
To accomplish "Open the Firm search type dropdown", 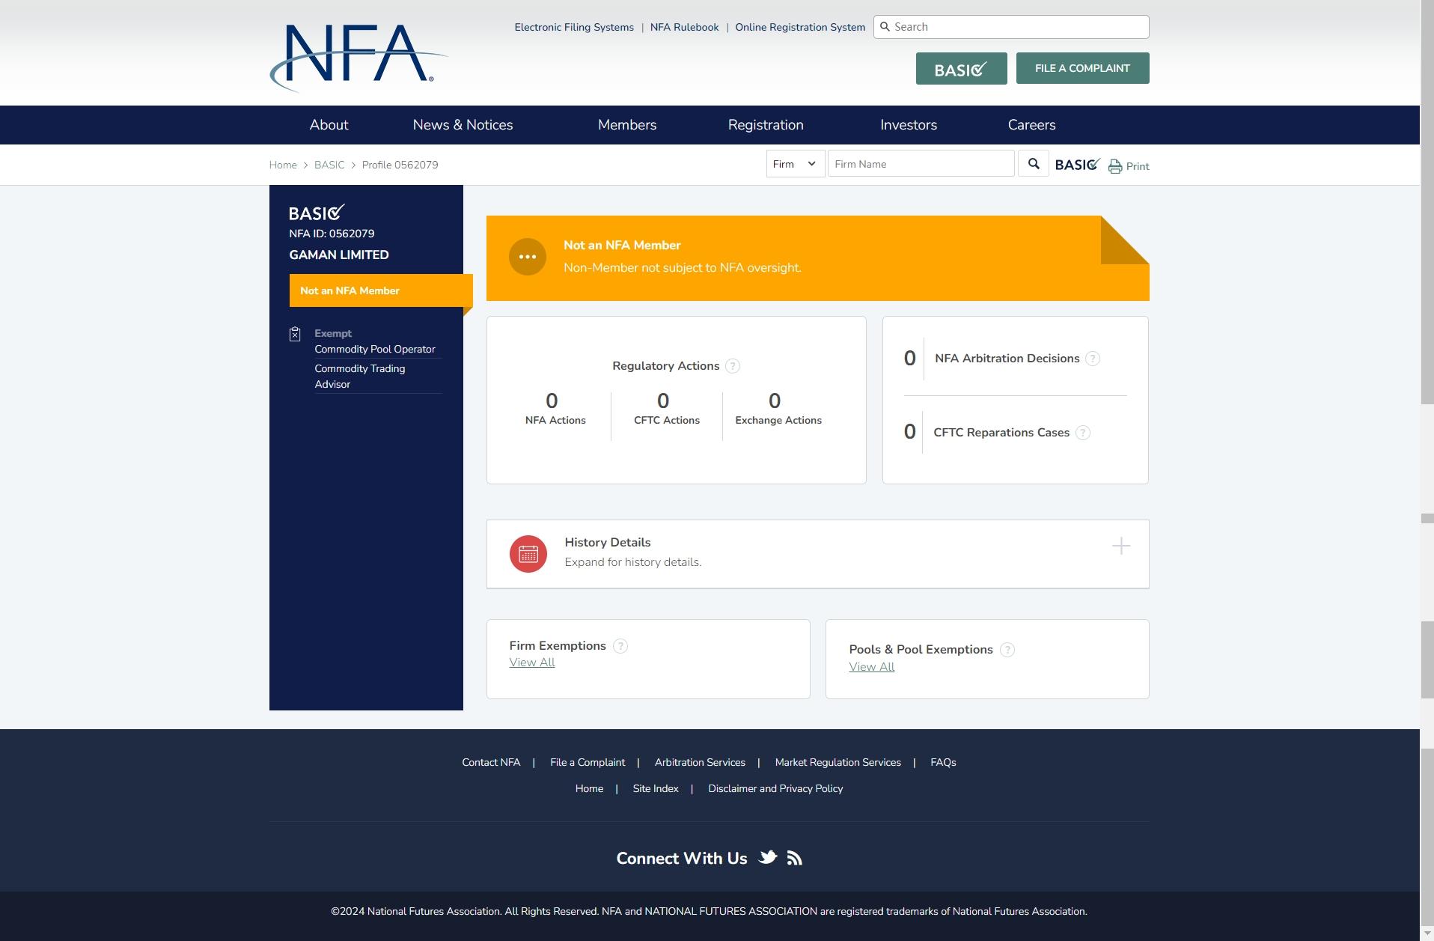I will click(x=796, y=164).
